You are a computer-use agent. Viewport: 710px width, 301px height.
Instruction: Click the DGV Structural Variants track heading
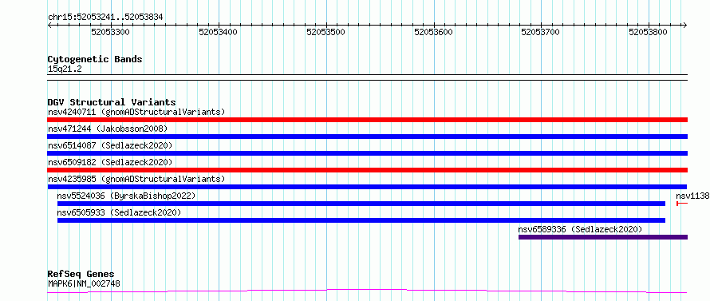click(112, 102)
